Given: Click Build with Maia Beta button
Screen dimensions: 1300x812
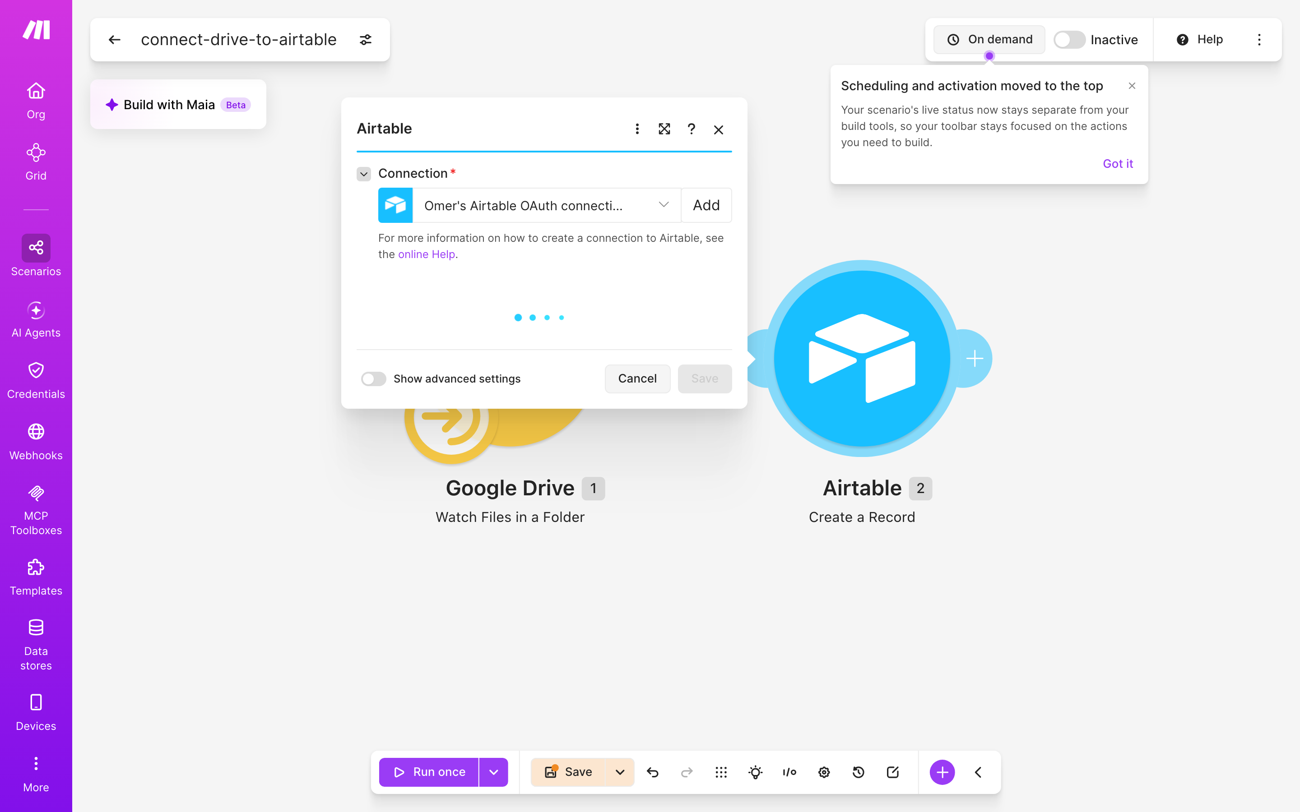Looking at the screenshot, I should click(178, 105).
